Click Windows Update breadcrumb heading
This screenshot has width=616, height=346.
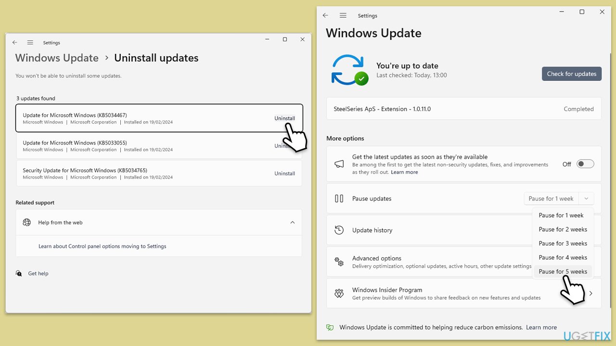click(x=57, y=58)
